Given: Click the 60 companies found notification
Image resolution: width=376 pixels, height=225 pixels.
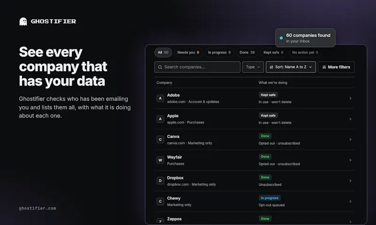Looking at the screenshot, I should (x=305, y=38).
